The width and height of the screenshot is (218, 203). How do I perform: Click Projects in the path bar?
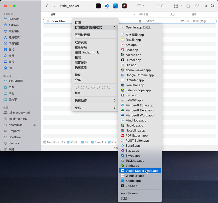[x=98, y=142]
